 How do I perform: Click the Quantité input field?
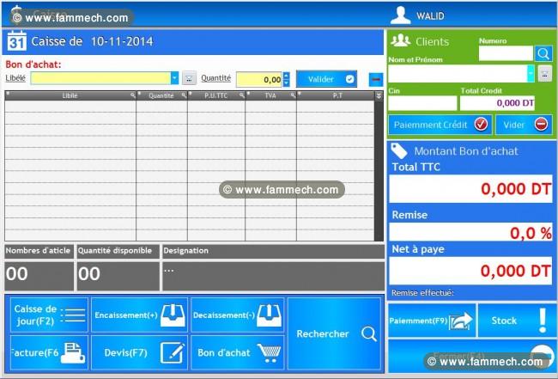click(259, 79)
